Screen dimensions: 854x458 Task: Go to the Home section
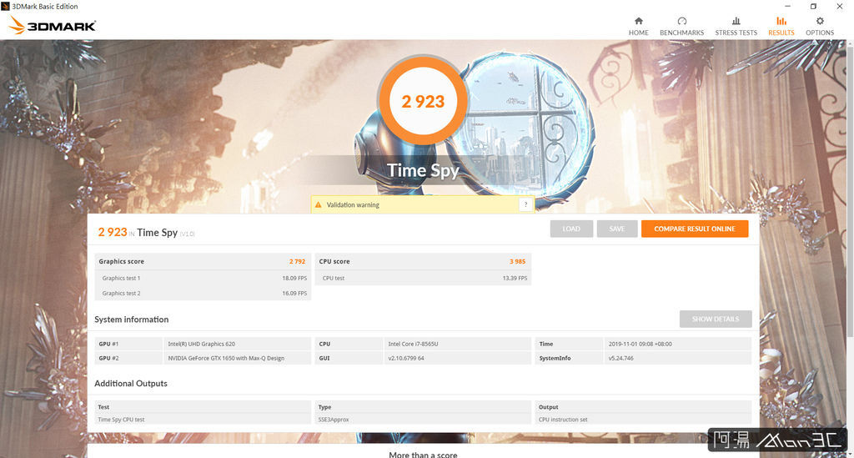(x=638, y=26)
